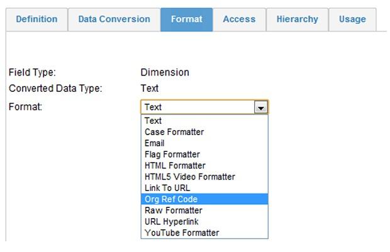Select URL Hyperlink format option
390x252 pixels.
click(204, 221)
